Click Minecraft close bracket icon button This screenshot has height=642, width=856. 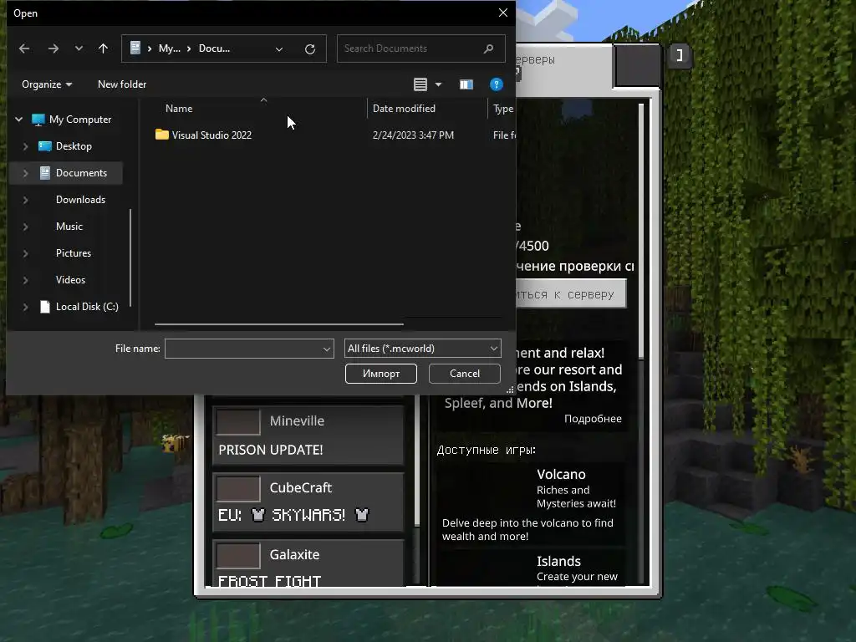pyautogui.click(x=680, y=55)
